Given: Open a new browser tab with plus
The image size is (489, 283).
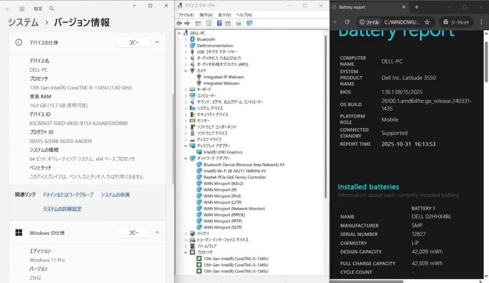Looking at the screenshot, I should pos(416,7).
